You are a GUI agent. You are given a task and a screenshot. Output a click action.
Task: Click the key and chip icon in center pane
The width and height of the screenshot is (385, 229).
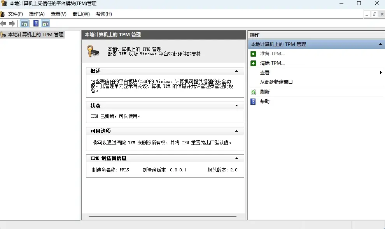[93, 51]
